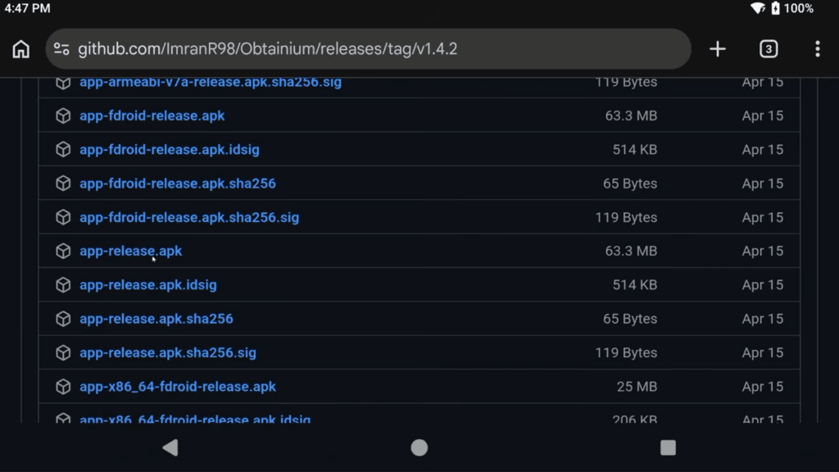
Task: Click package icon beside app-release.apk.sha256.sig
Action: click(x=63, y=352)
